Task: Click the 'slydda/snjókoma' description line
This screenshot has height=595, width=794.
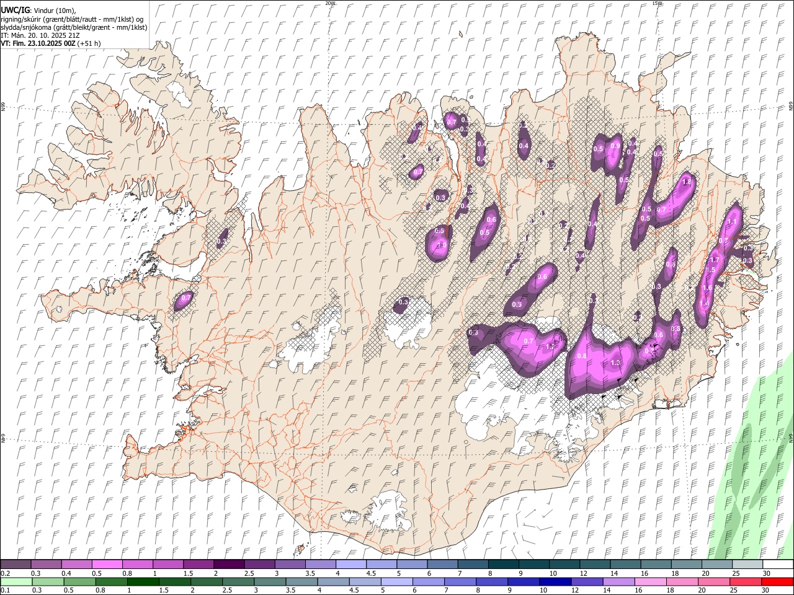Action: [x=74, y=27]
